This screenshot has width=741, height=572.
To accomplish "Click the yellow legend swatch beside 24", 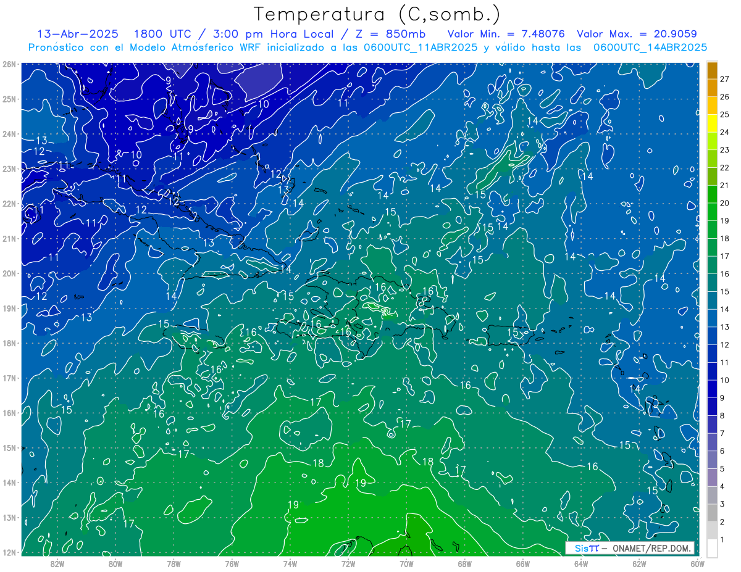I will pyautogui.click(x=712, y=123).
